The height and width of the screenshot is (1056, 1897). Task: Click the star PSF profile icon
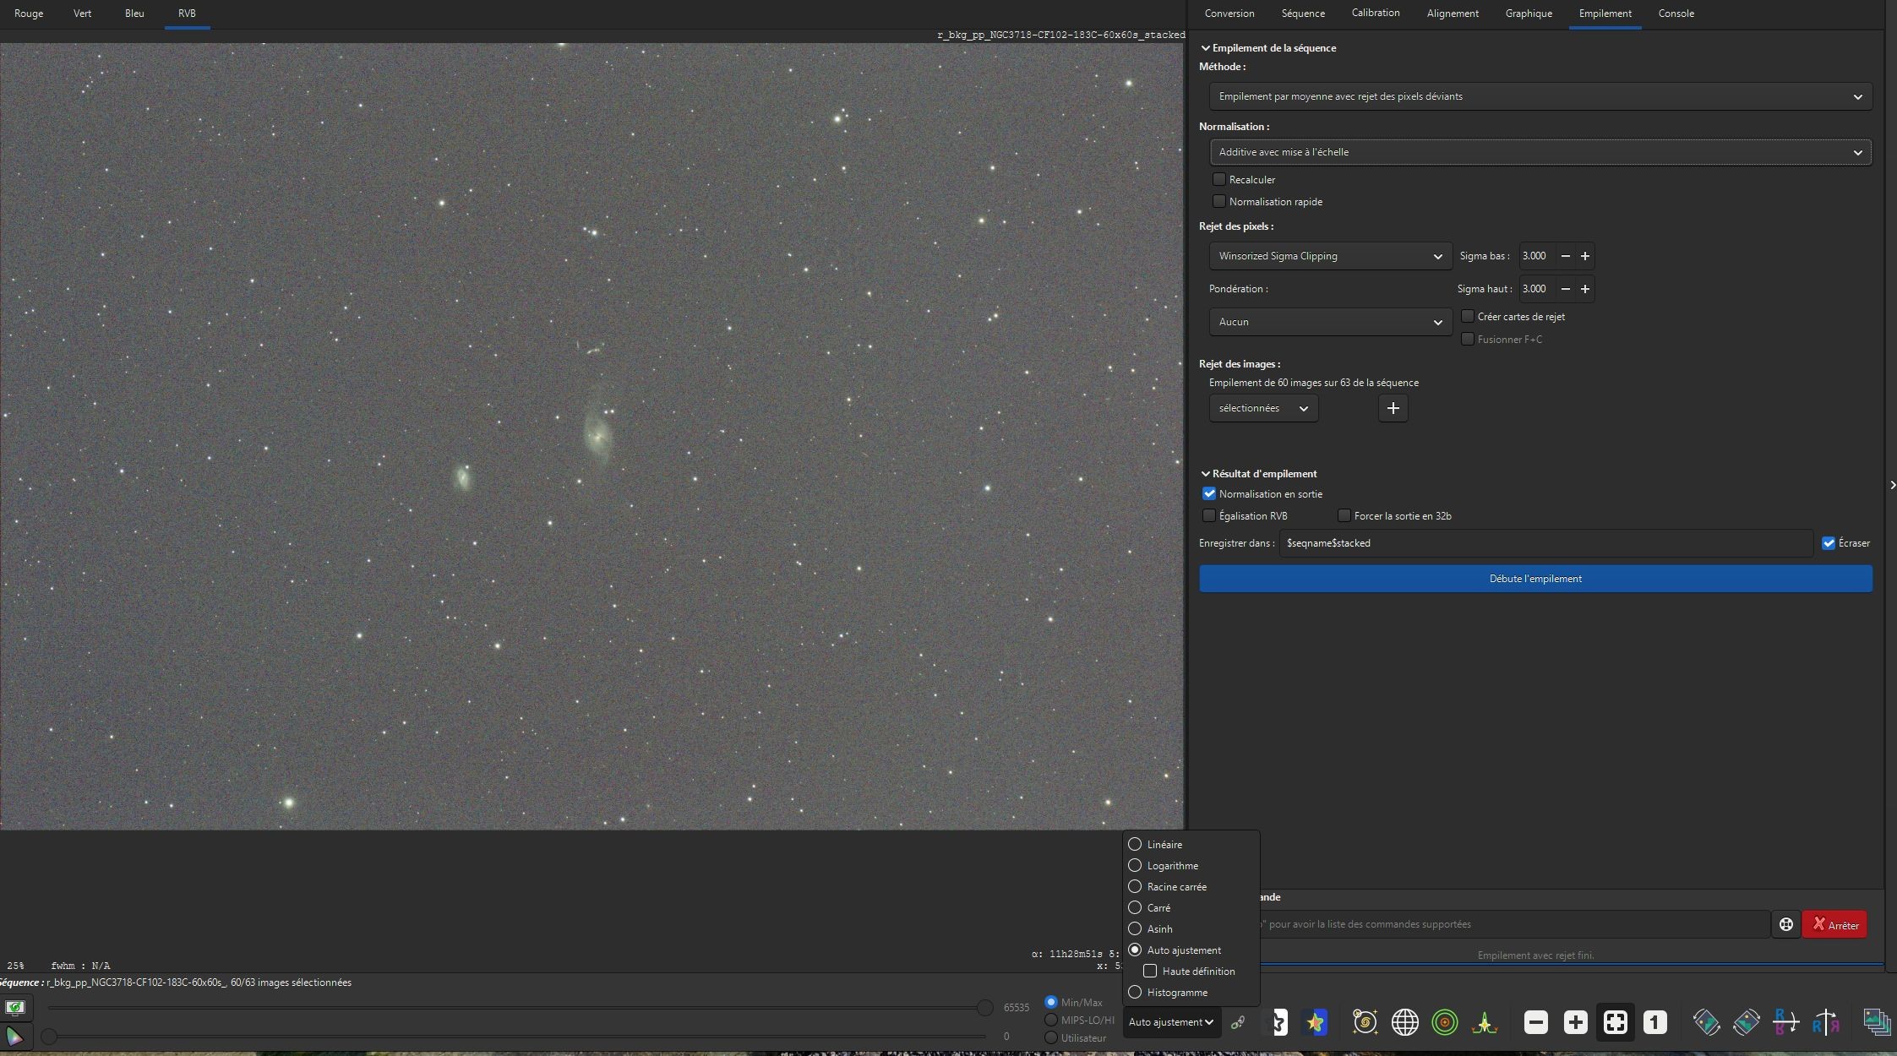pos(1485,1022)
